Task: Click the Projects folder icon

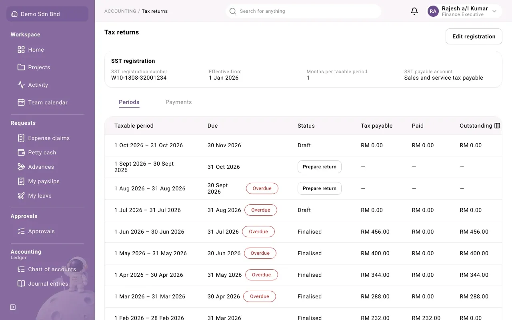Action: [21, 67]
